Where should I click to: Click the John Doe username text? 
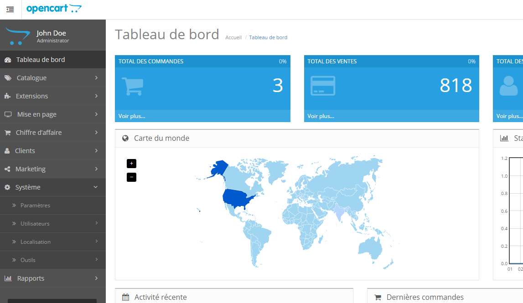(51, 33)
